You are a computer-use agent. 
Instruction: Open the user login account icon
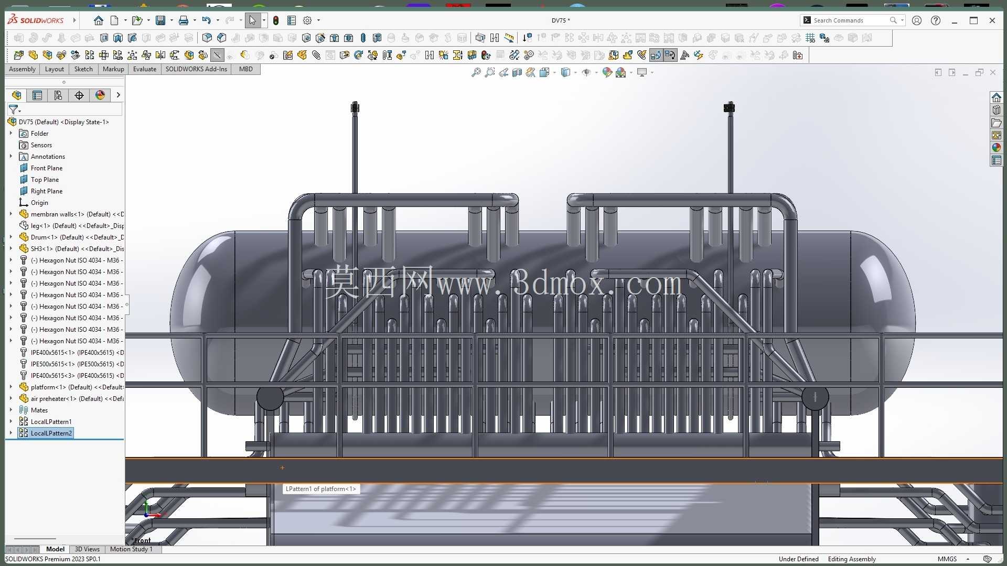point(916,20)
